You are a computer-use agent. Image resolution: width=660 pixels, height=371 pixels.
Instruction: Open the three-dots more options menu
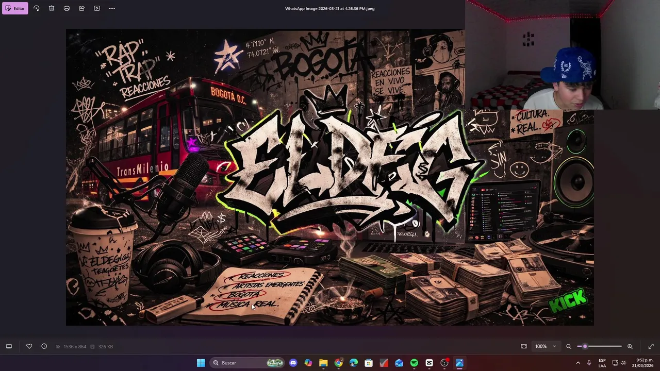click(112, 8)
